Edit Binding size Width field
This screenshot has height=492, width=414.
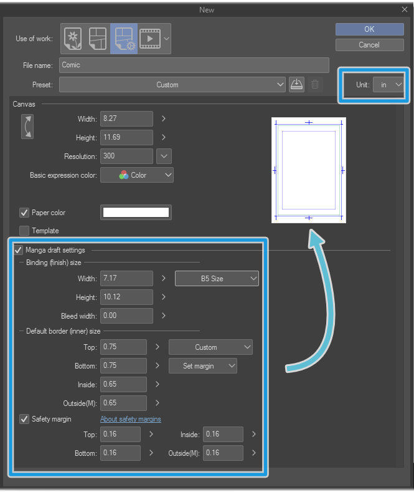click(x=126, y=278)
